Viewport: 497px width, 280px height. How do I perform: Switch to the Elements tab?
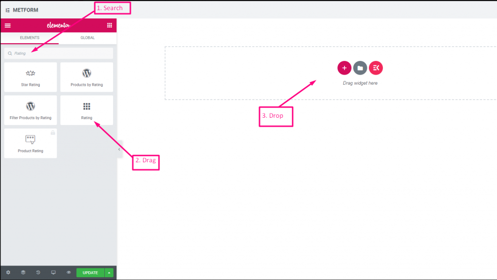click(30, 38)
